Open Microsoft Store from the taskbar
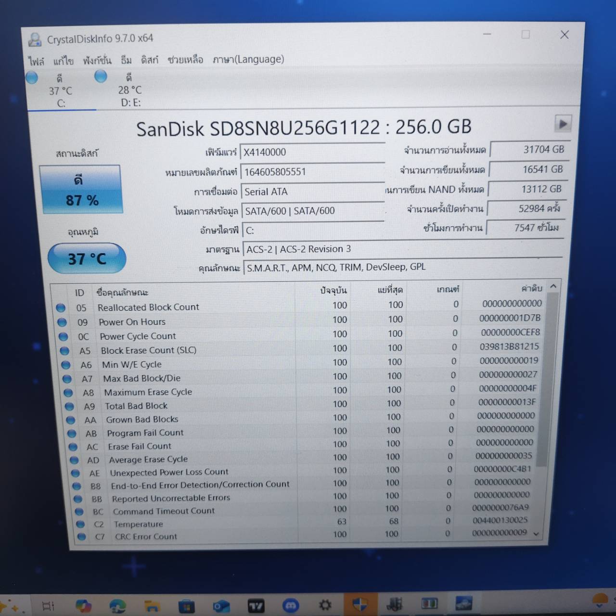This screenshot has height=616, width=616. tap(187, 605)
